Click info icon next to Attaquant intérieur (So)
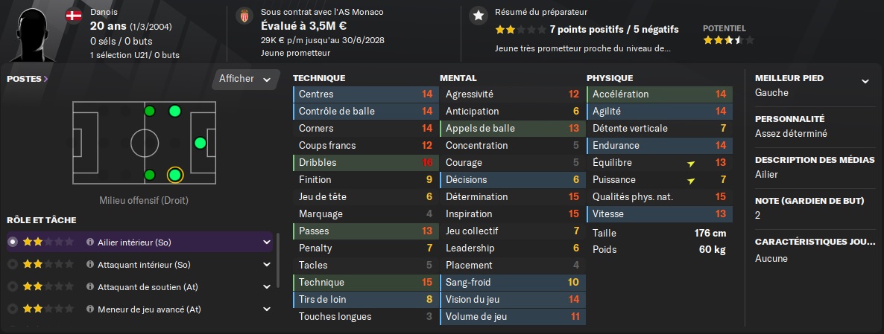Image resolution: width=884 pixels, height=334 pixels. point(89,264)
